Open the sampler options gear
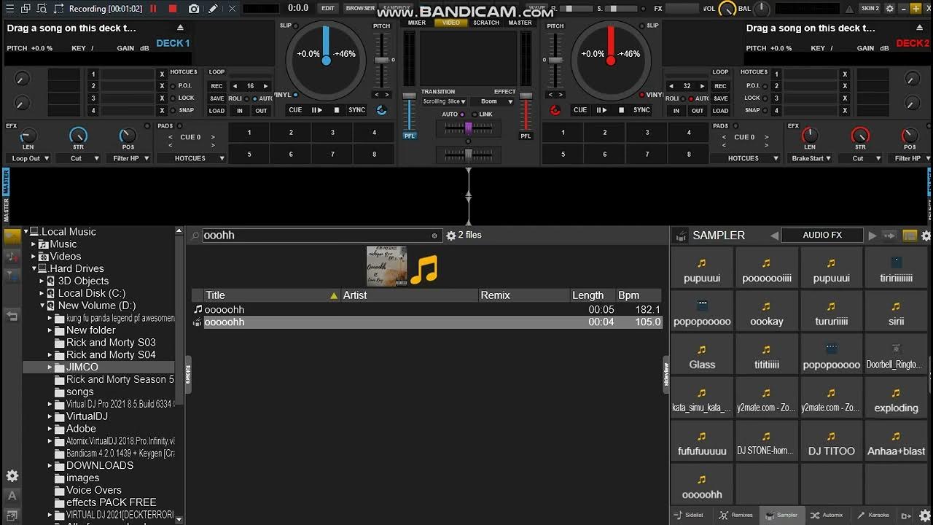 (926, 236)
